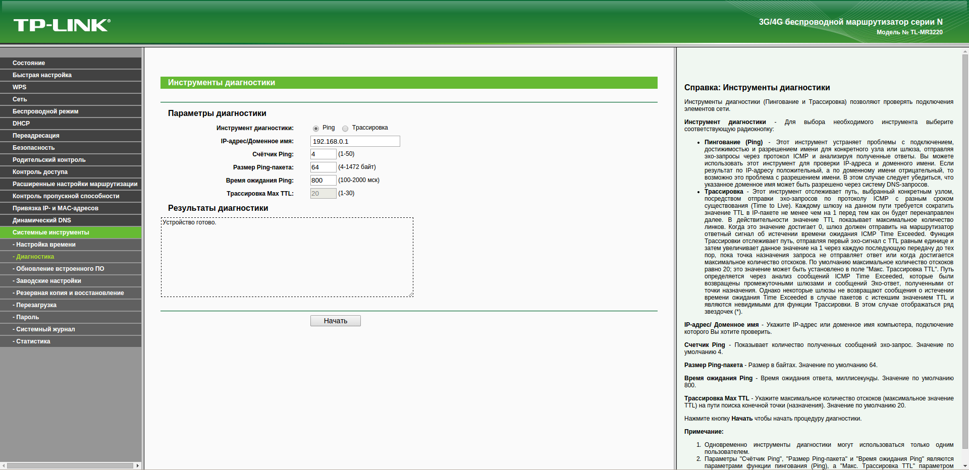Open Быстрая настройка in sidebar
Viewport: 969px width, 470px height.
42,75
